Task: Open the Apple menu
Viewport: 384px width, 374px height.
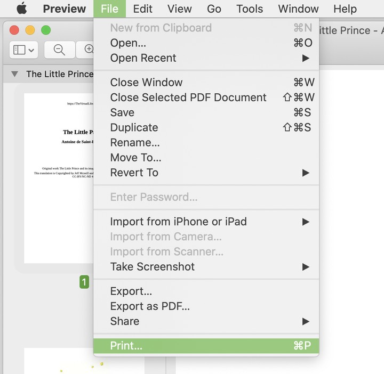Action: [x=21, y=9]
